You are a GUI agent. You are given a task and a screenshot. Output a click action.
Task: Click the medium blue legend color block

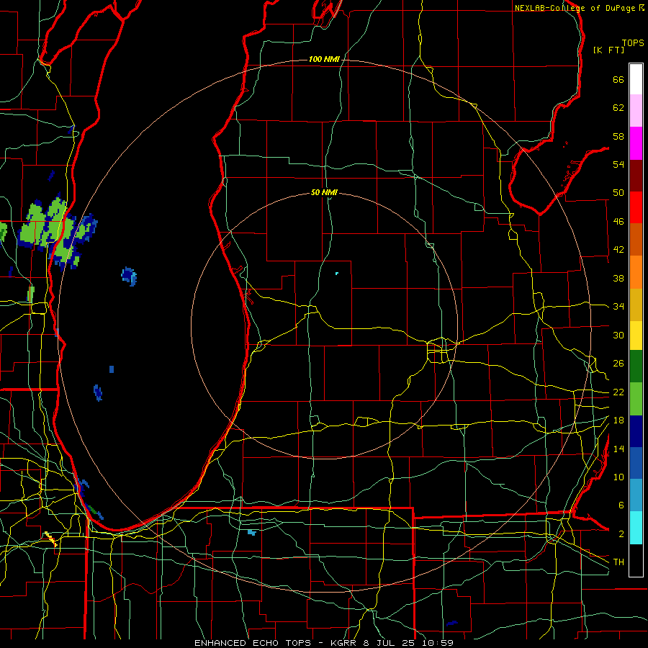(636, 463)
